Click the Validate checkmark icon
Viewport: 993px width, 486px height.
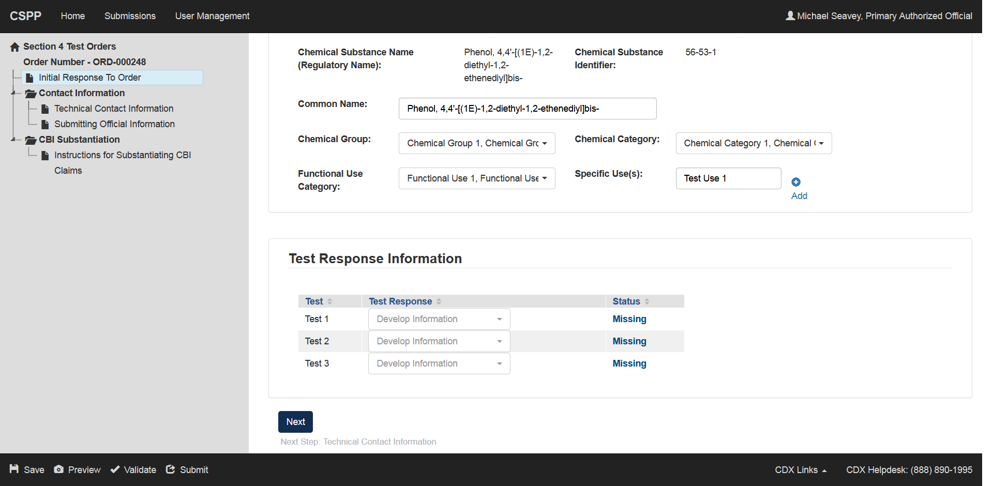115,469
